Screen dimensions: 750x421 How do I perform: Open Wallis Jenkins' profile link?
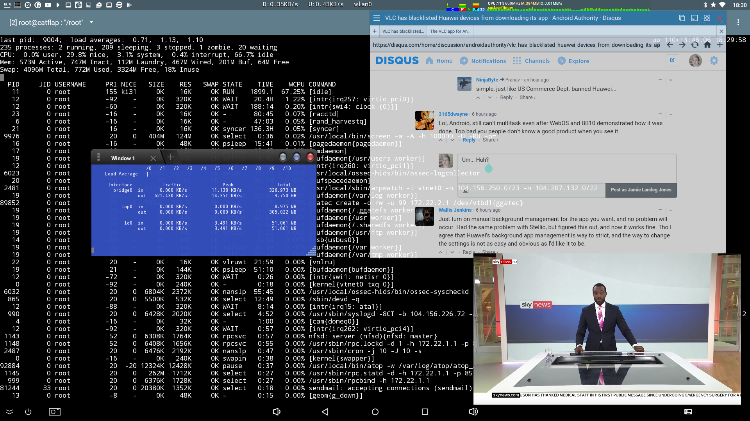coord(455,210)
